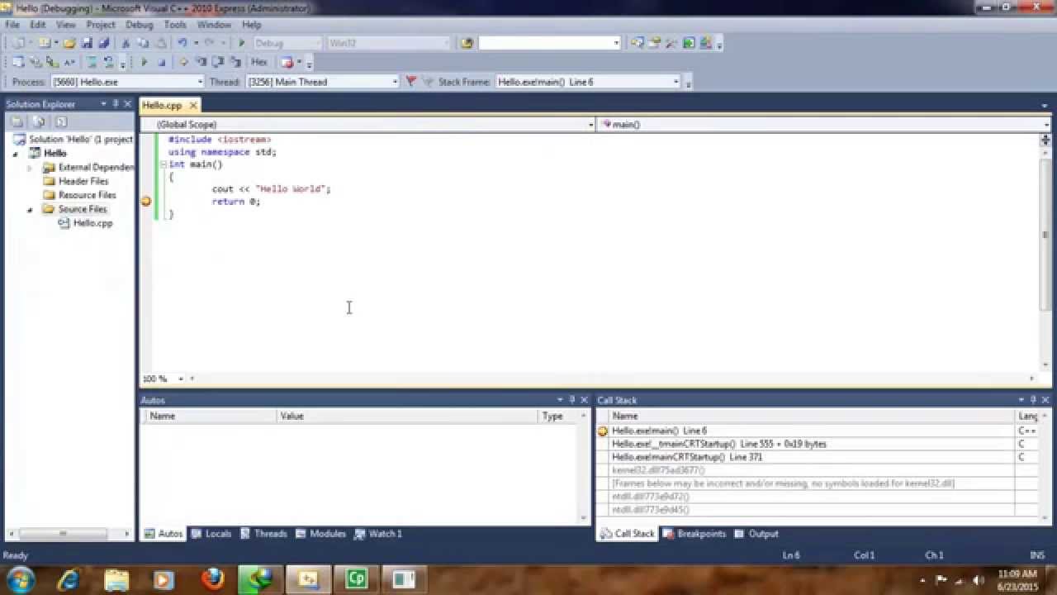Switch to the Locals tab
1057x595 pixels.
point(211,534)
